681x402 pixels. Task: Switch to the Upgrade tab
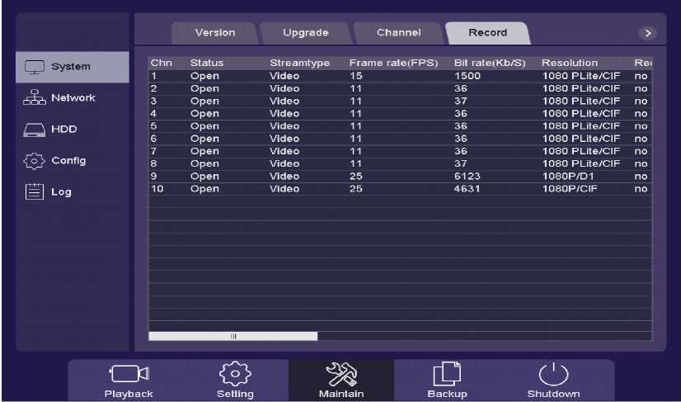pos(305,33)
